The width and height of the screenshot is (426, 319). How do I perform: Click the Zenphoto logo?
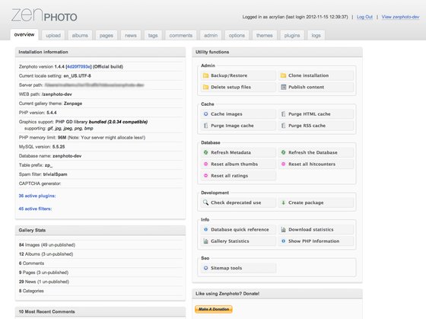(44, 15)
